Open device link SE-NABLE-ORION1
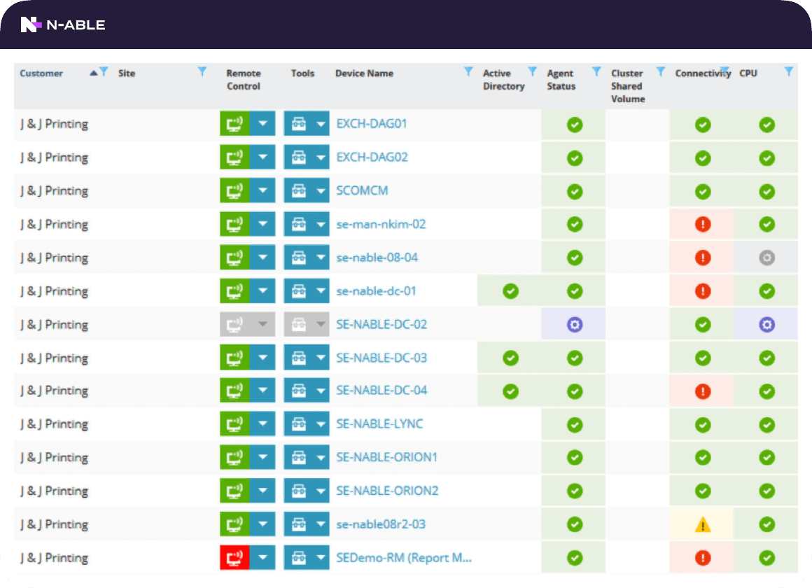812x588 pixels. [x=386, y=457]
